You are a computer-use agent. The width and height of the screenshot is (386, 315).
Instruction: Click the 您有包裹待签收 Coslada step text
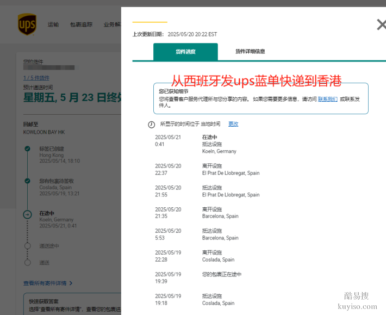[59, 187]
